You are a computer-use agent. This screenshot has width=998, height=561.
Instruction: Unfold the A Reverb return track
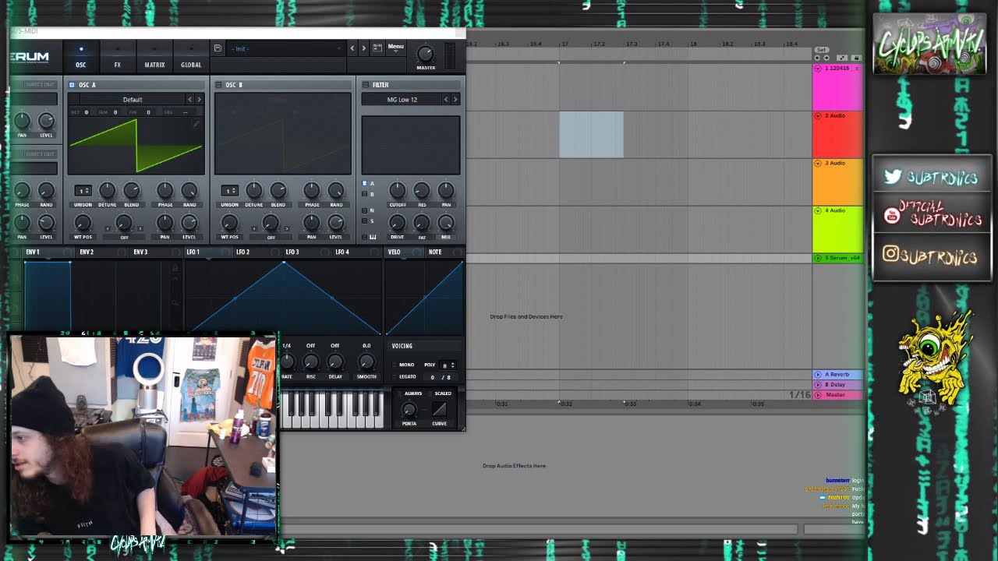tap(818, 375)
